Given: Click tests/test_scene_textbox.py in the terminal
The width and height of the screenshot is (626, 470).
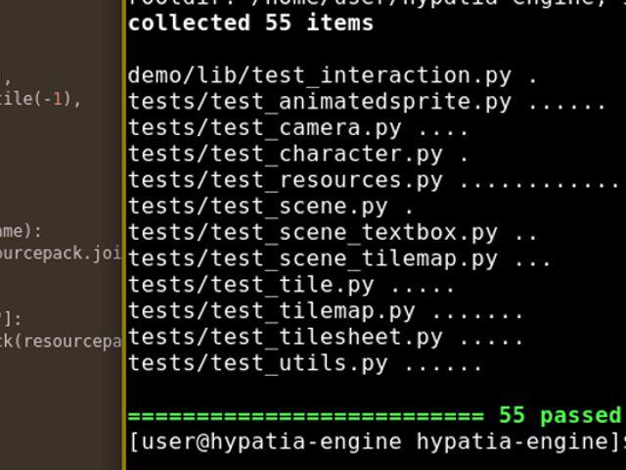Looking at the screenshot, I should click(313, 233).
